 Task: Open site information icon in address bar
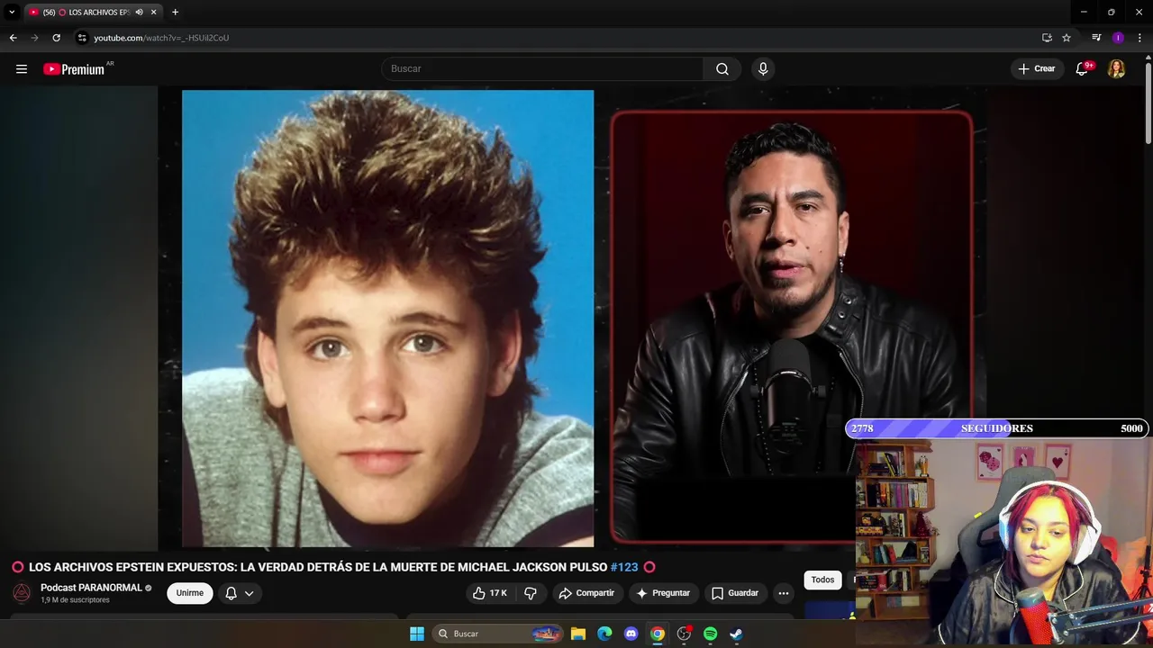[x=82, y=38]
